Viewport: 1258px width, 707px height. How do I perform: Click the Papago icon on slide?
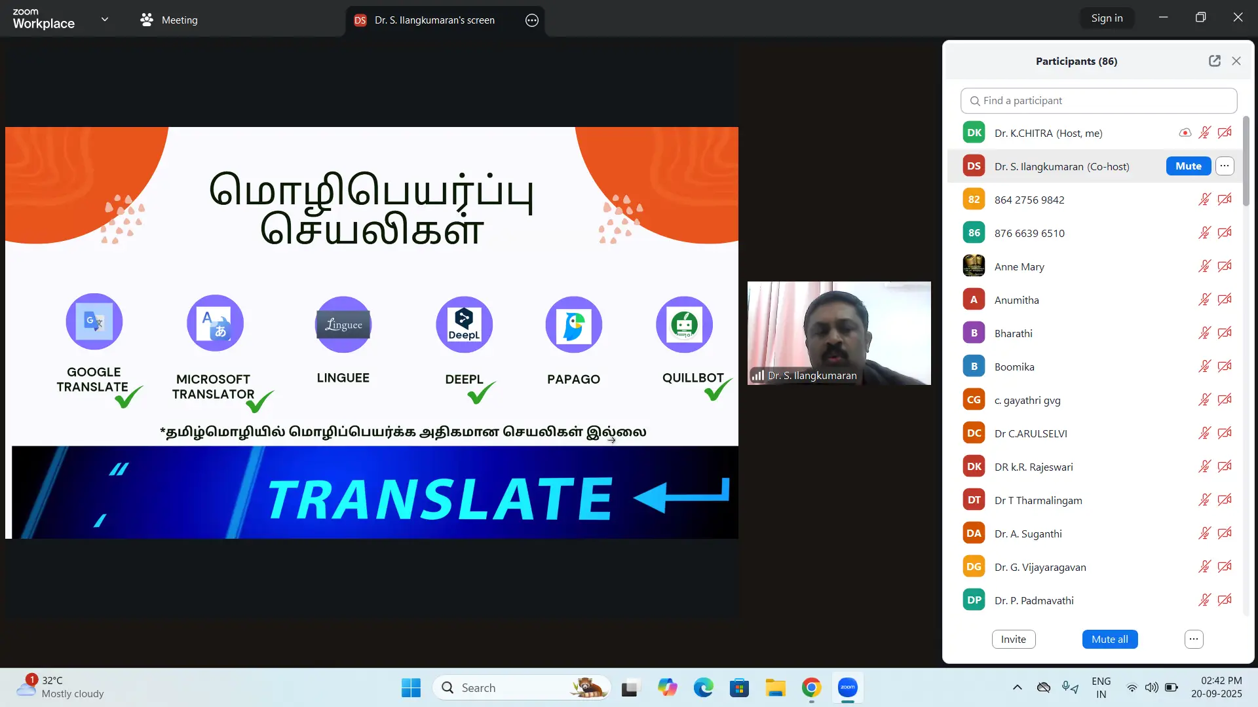[574, 325]
